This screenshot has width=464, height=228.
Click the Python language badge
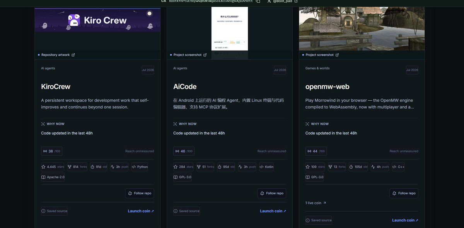[140, 167]
